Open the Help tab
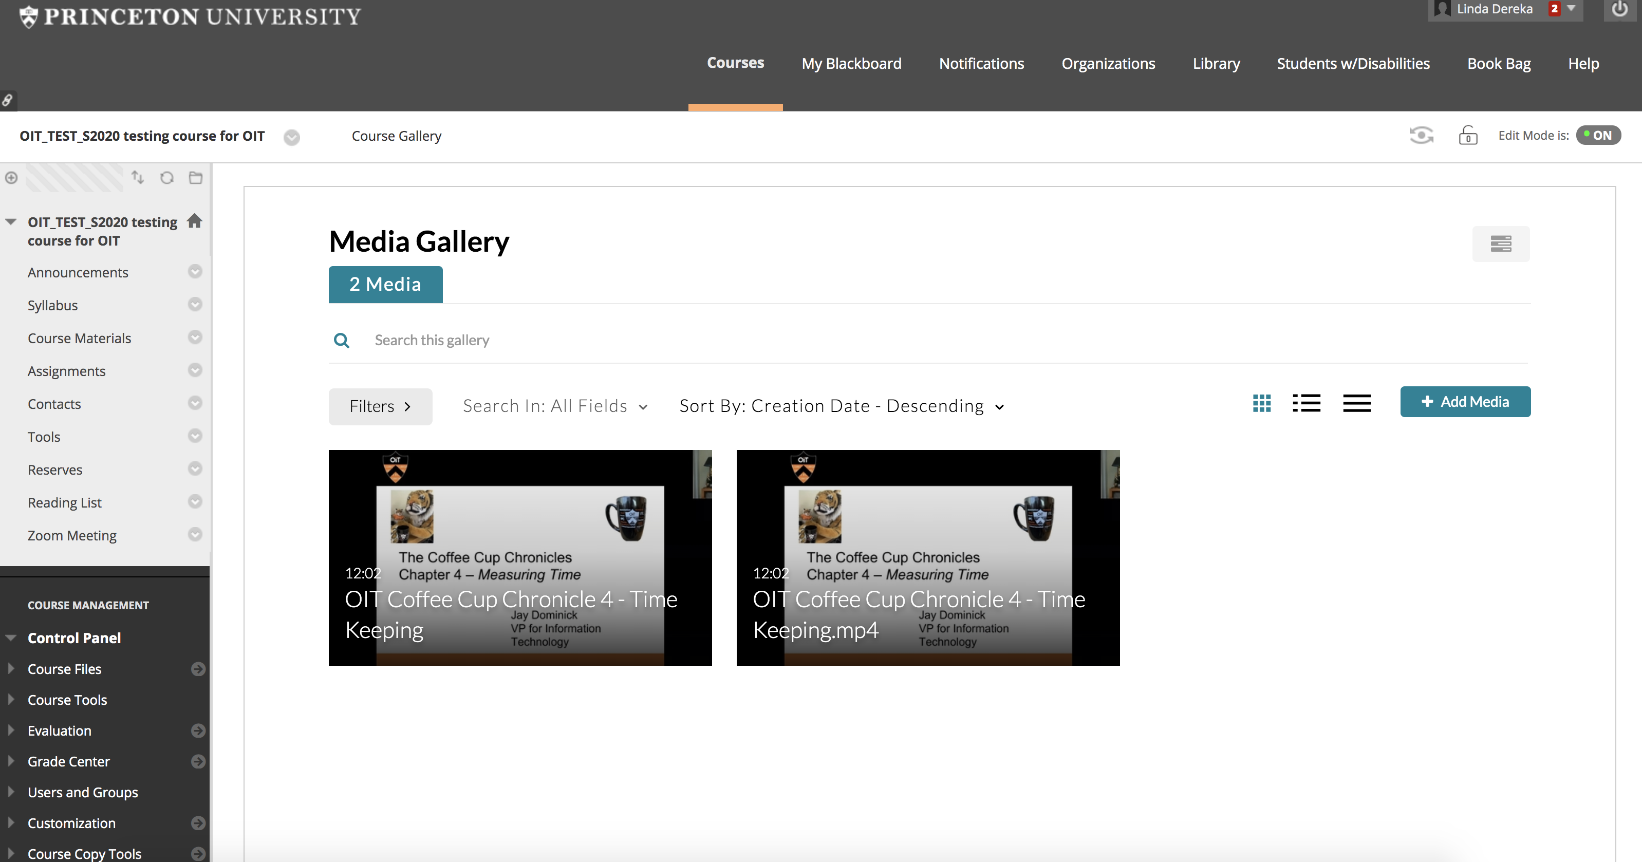Viewport: 1642px width, 862px height. pos(1583,64)
